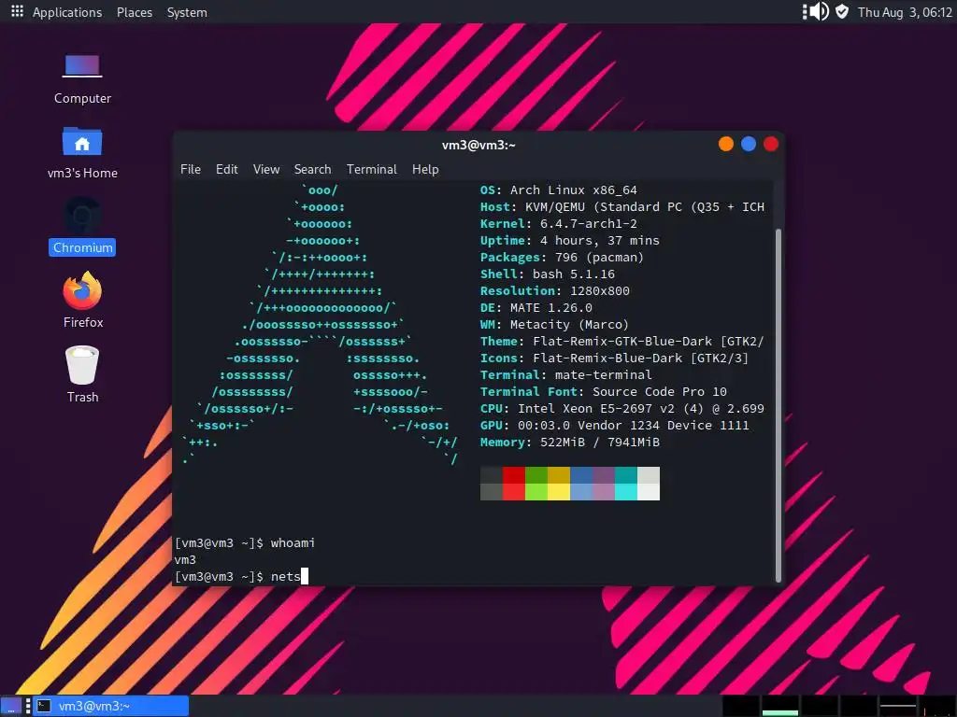The height and width of the screenshot is (717, 957).
Task: Select the Trash desktop icon
Action: click(82, 375)
